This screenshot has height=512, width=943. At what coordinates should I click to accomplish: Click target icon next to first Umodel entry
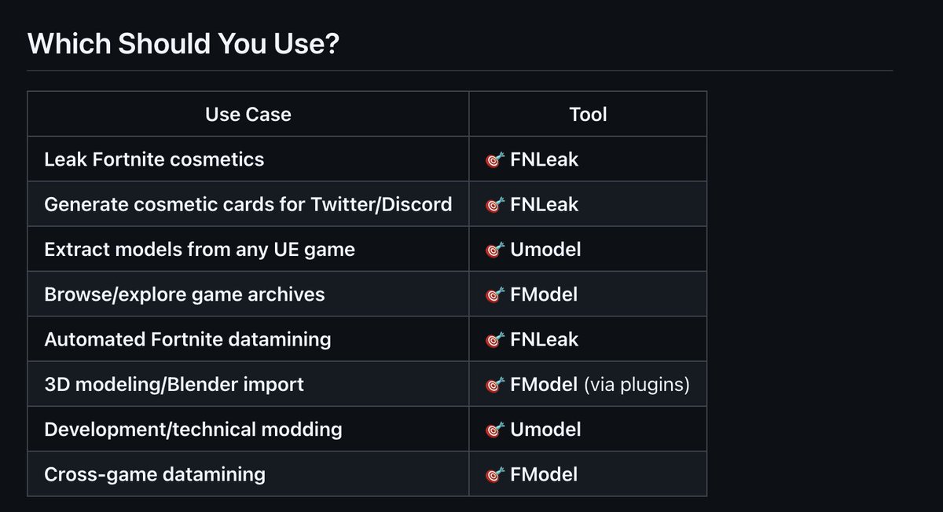coord(495,250)
